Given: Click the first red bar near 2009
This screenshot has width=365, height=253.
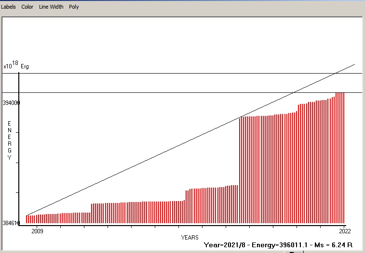Looking at the screenshot, I should [x=27, y=219].
